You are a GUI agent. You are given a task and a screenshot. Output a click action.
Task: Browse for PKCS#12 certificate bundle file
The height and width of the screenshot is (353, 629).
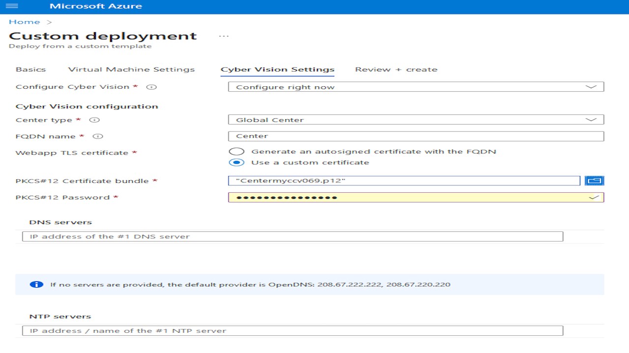[x=594, y=181]
